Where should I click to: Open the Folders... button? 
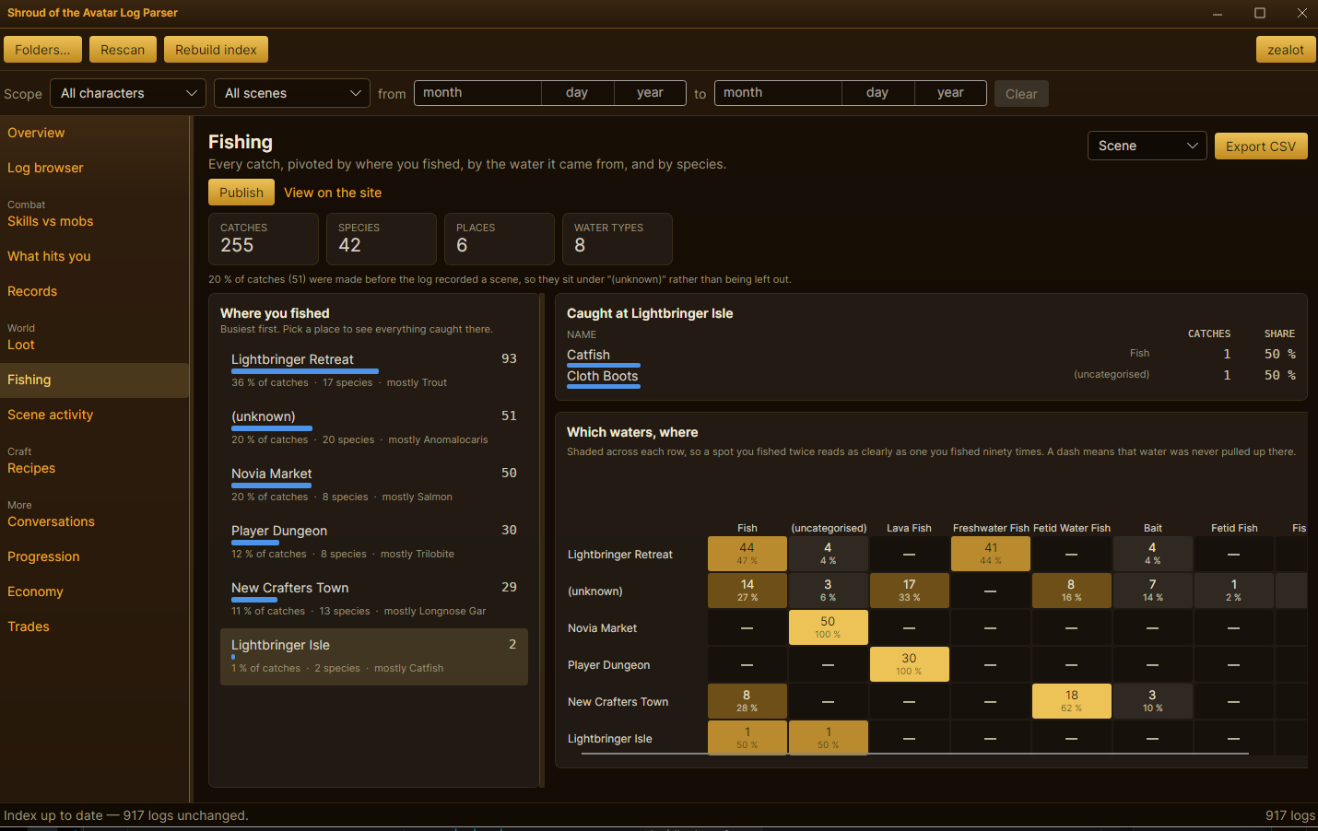[x=42, y=50]
